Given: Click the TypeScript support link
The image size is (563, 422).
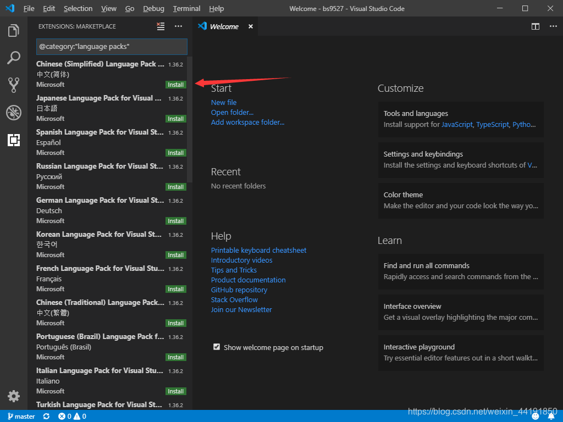Looking at the screenshot, I should pyautogui.click(x=493, y=125).
